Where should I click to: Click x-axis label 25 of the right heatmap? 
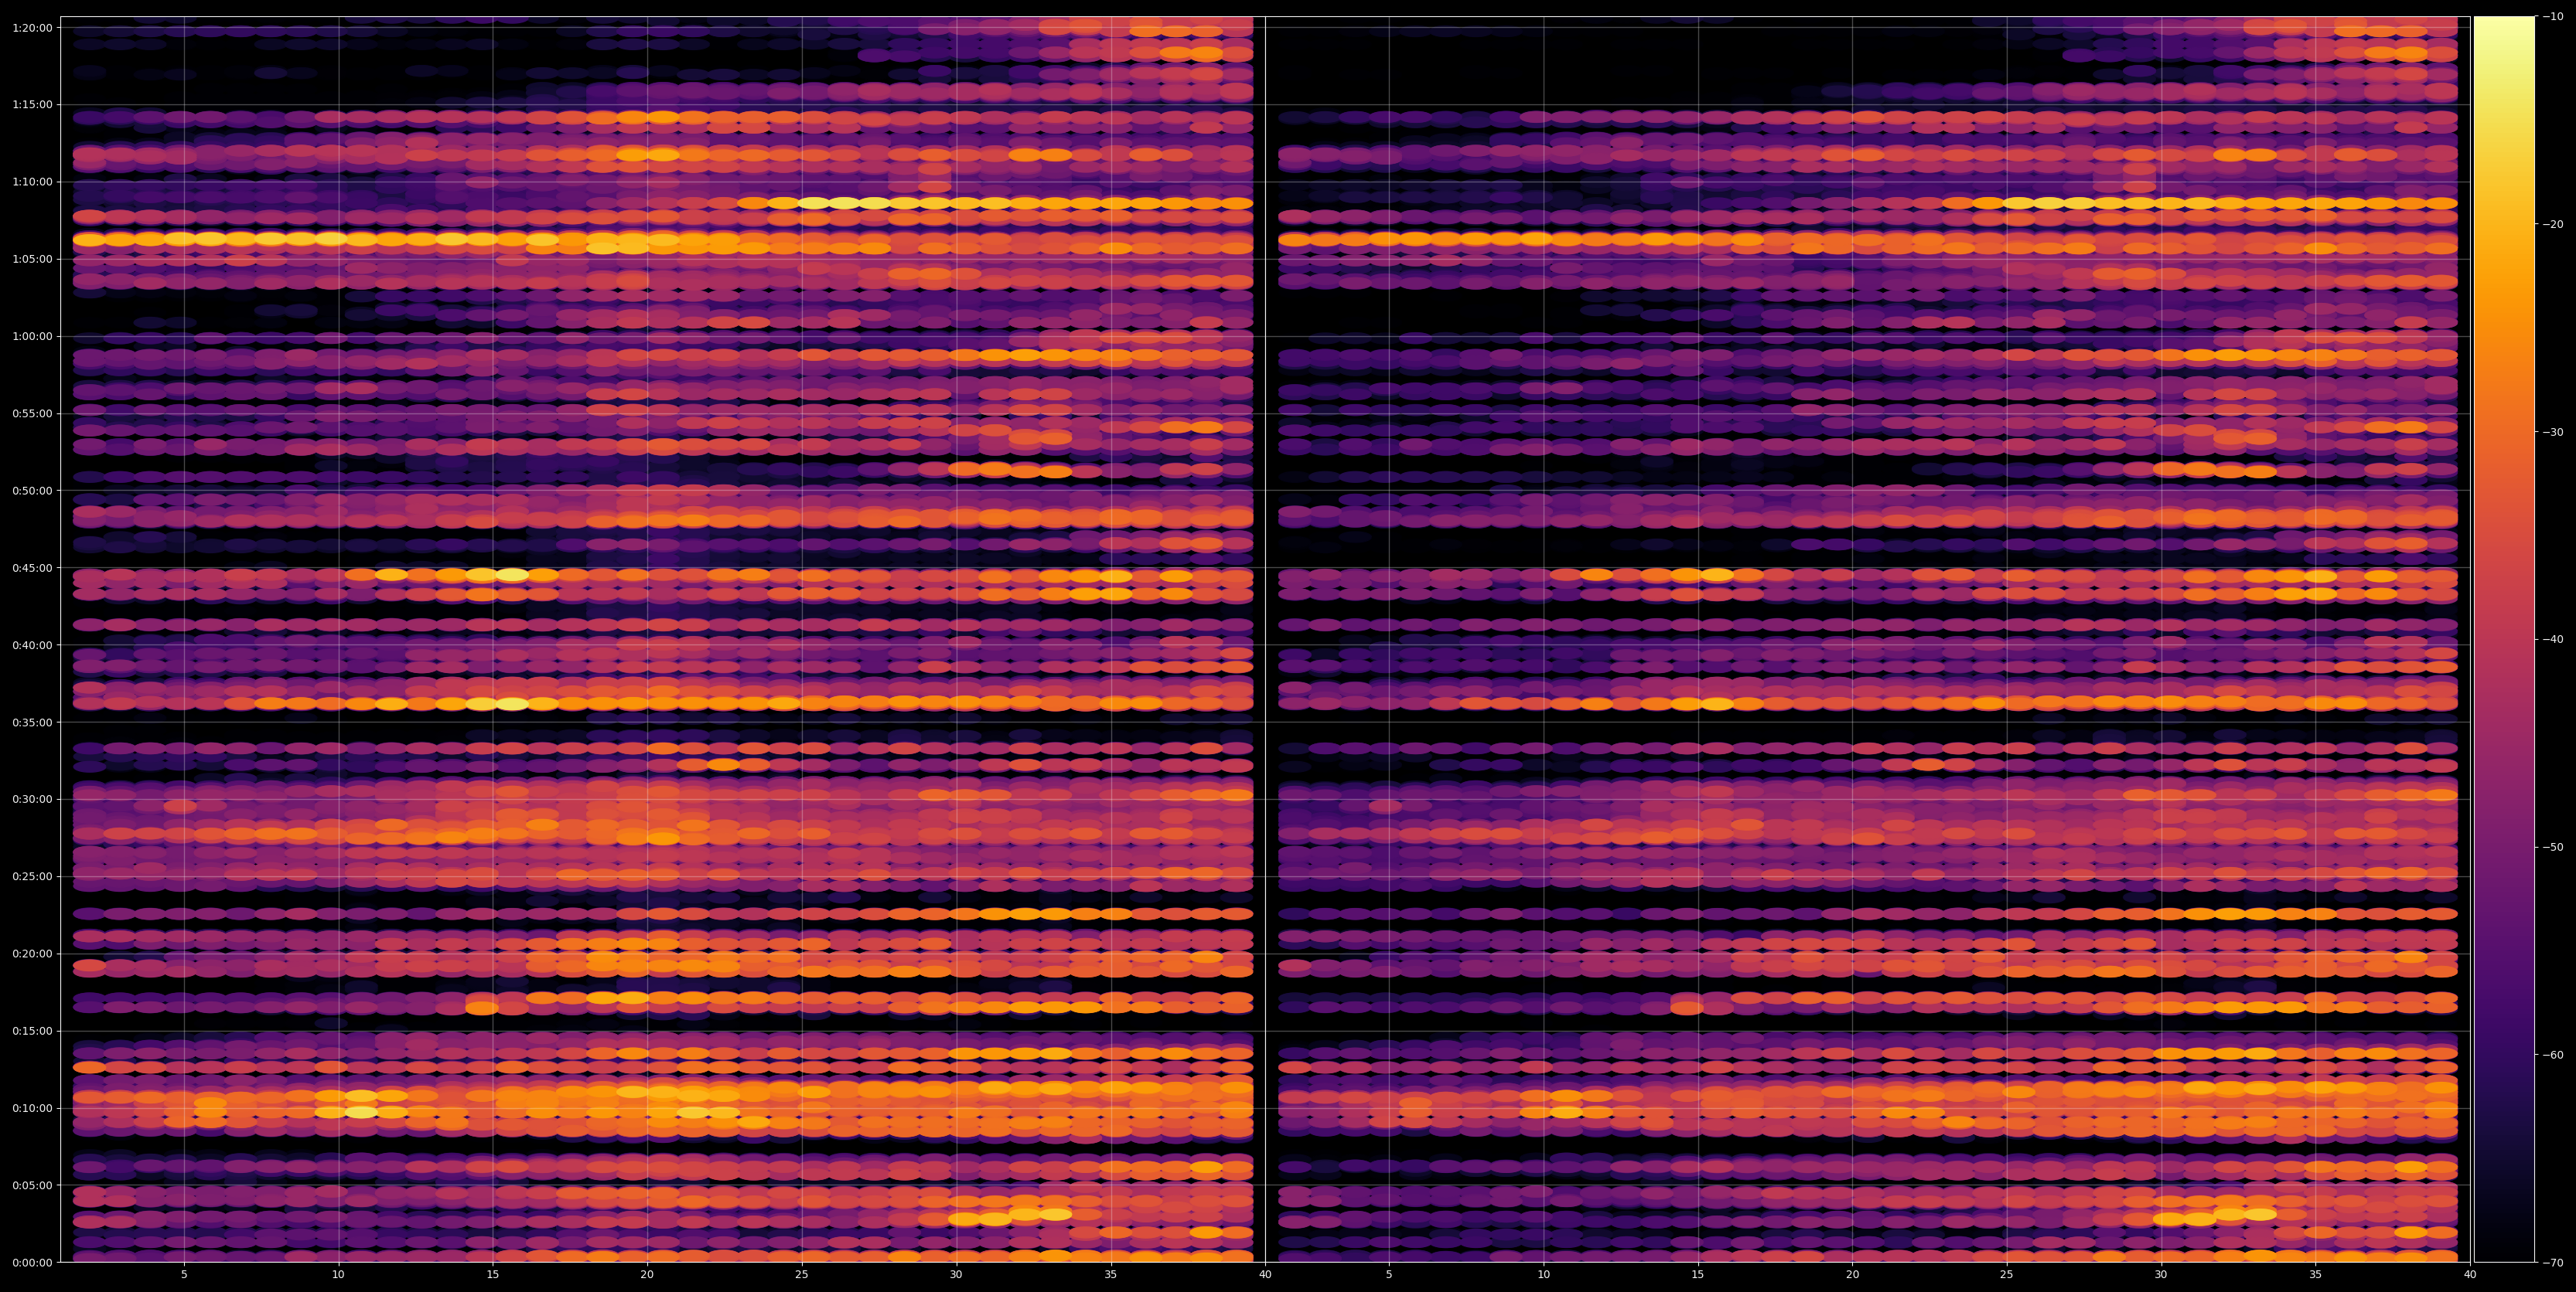(x=2007, y=1274)
